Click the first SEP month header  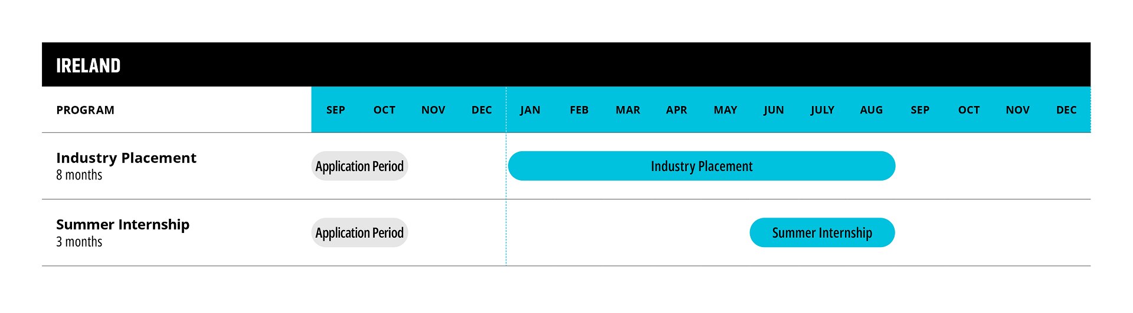click(336, 110)
